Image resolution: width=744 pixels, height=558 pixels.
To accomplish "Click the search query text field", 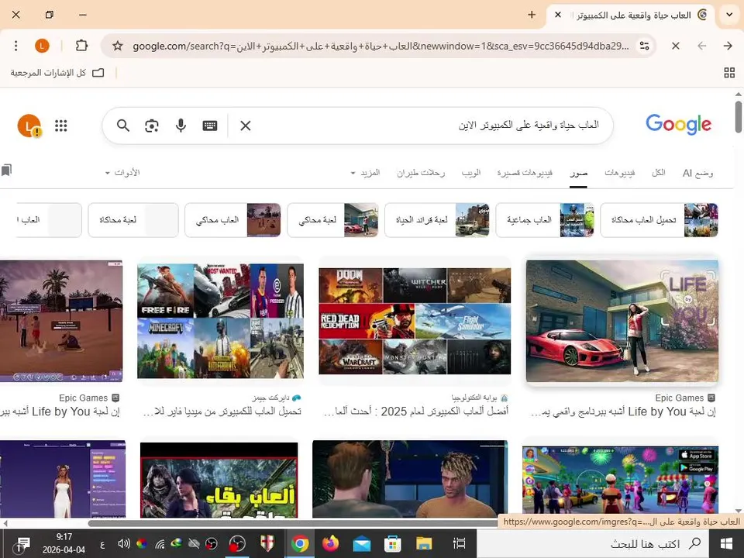I will click(x=427, y=126).
